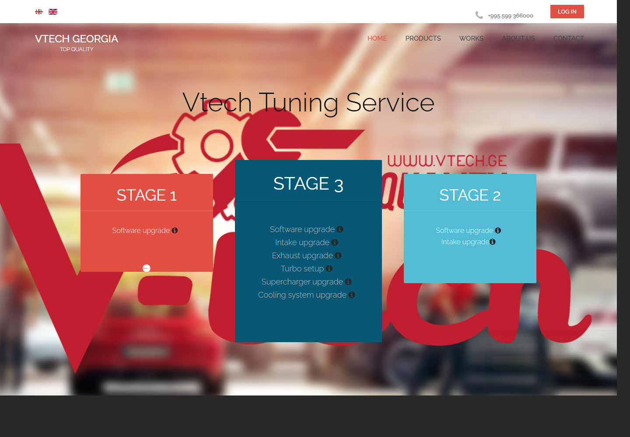Open info icon for Supercharger upgrade

(x=349, y=281)
